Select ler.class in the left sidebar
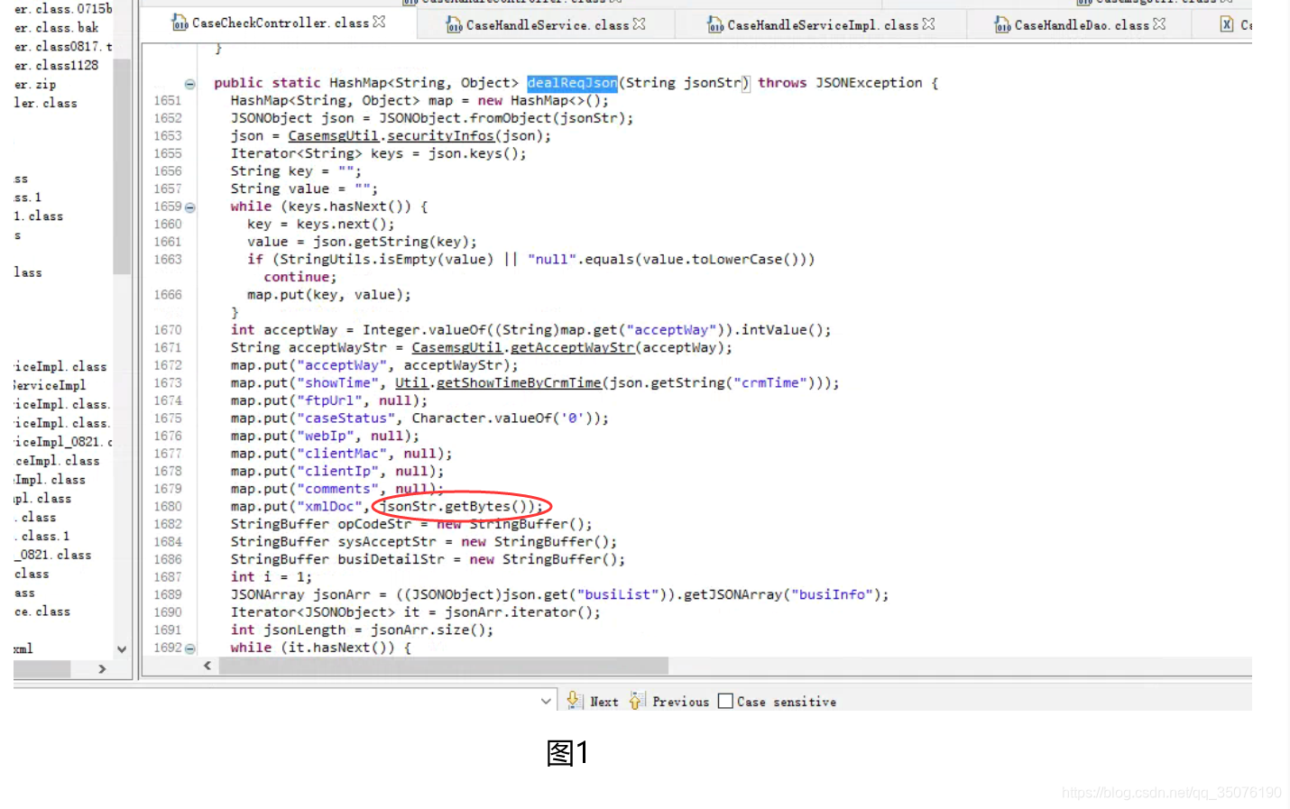Screen dimensions: 1290x809 [x=43, y=103]
